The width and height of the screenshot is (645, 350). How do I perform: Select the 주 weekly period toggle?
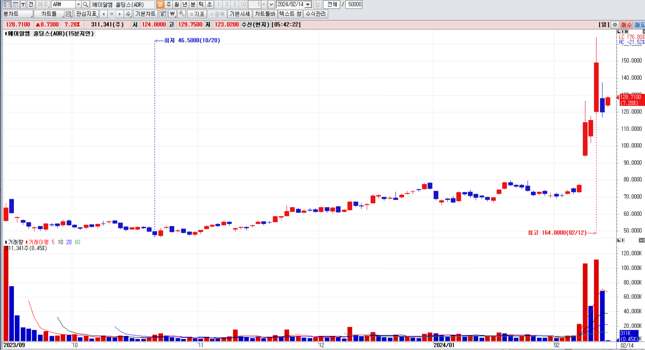pos(169,4)
